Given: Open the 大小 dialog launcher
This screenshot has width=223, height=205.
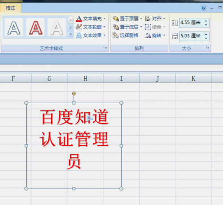Looking at the screenshot, I should click(207, 47).
